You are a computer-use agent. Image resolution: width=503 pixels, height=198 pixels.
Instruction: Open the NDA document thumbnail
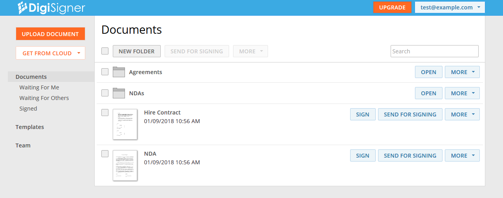click(x=125, y=165)
